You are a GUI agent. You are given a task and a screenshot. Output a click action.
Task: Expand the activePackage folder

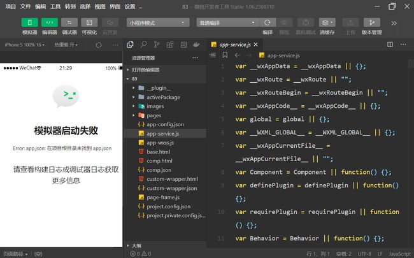(165, 97)
